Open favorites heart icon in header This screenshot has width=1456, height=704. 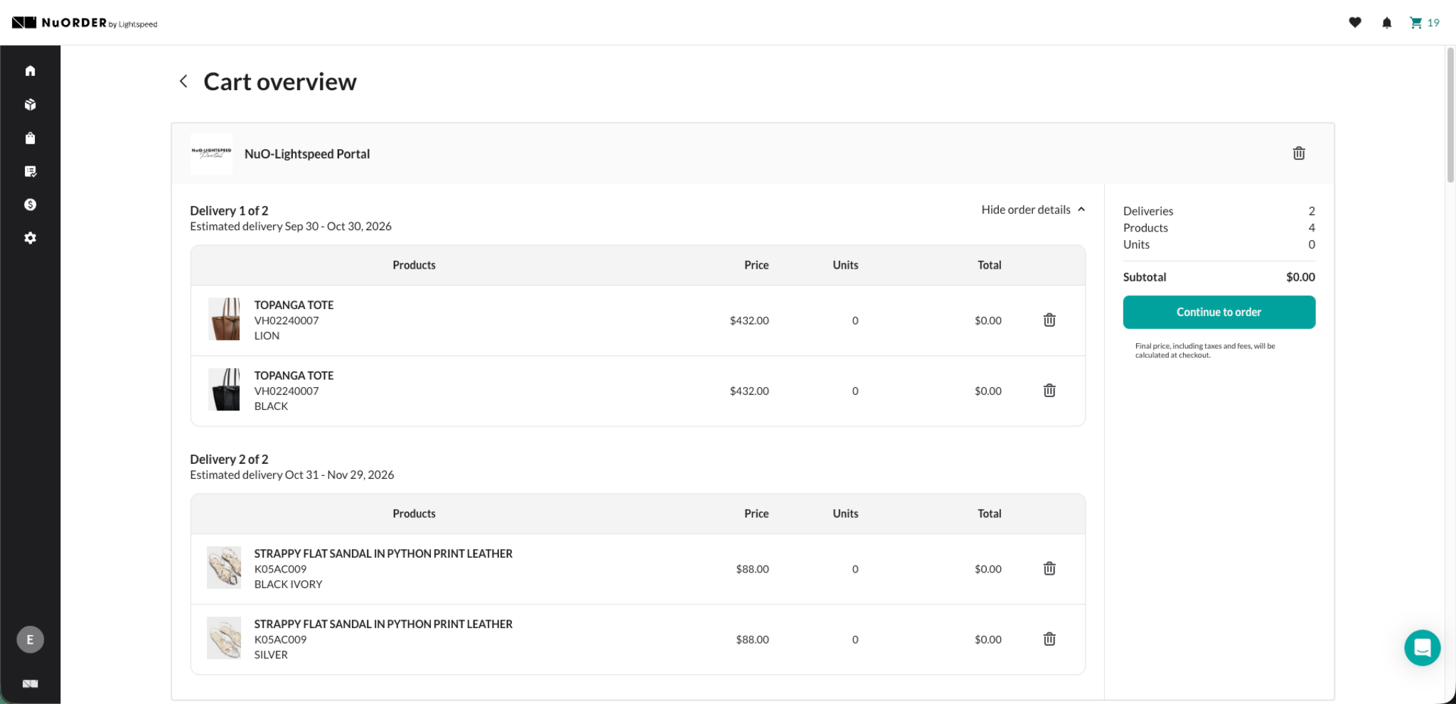click(x=1355, y=23)
